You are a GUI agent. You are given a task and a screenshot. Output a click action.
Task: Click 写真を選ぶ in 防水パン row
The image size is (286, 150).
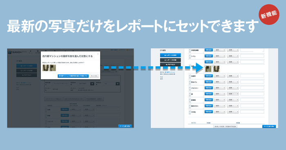209,82
